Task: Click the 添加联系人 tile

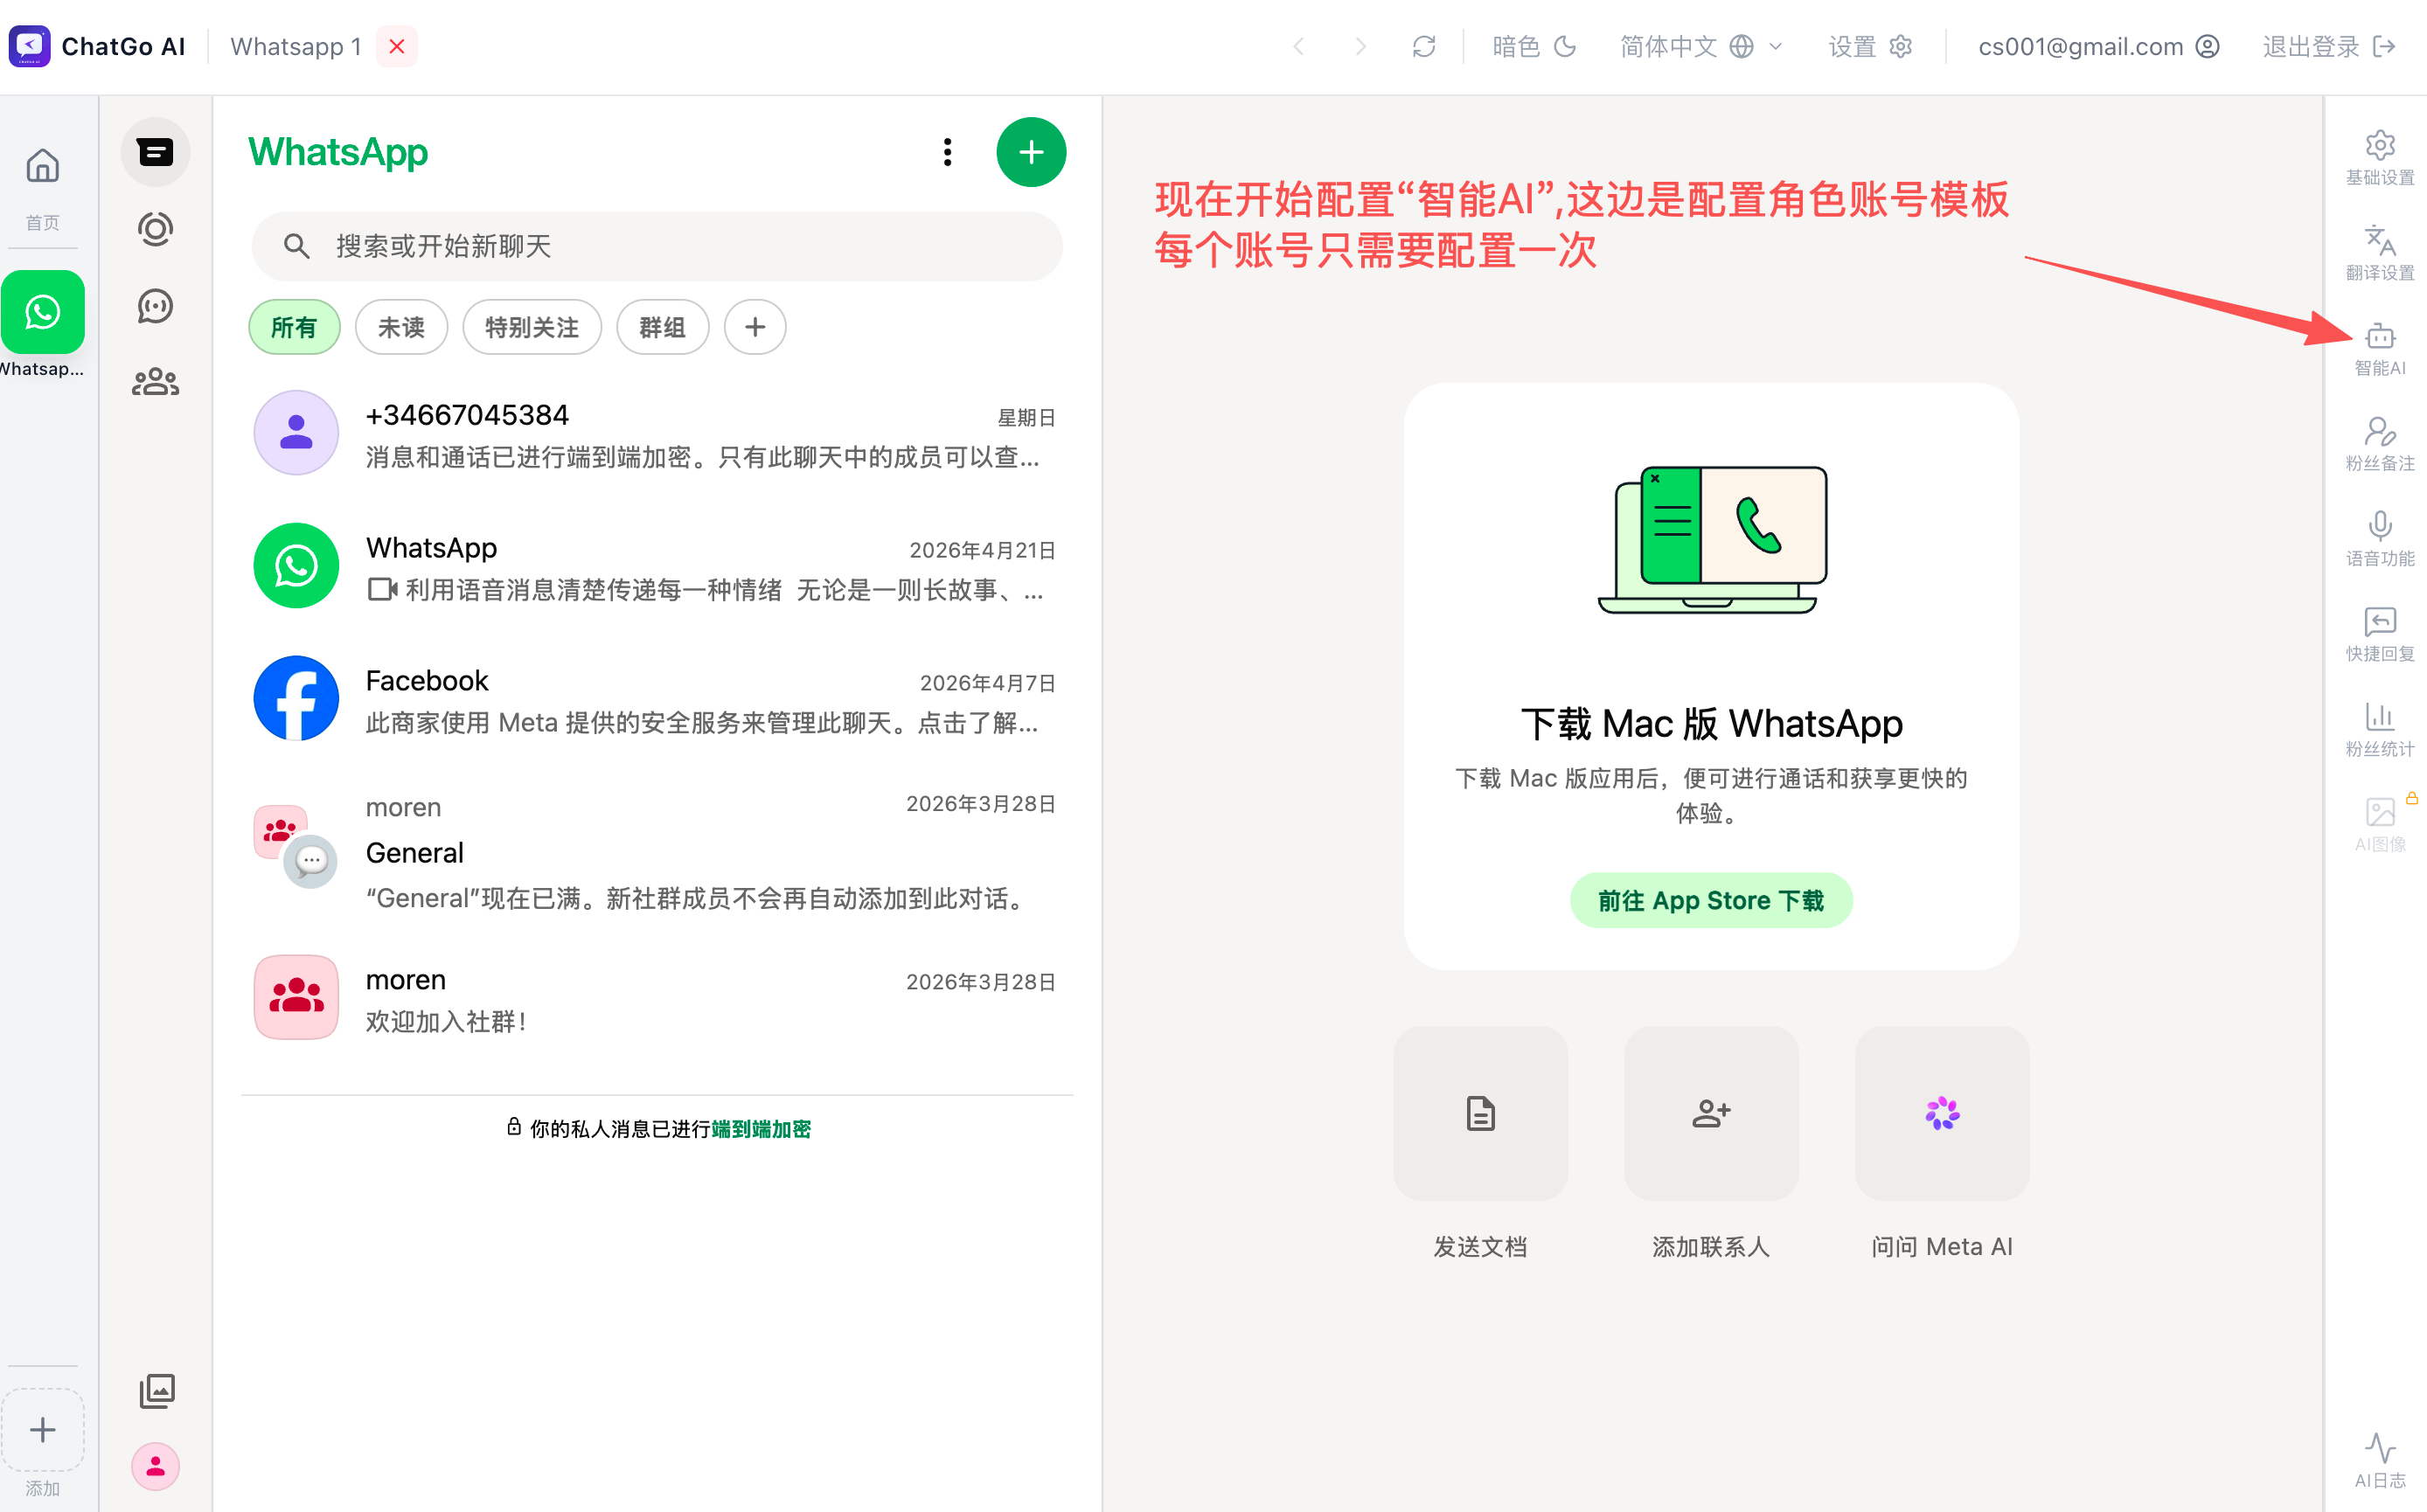Action: 1711,1113
